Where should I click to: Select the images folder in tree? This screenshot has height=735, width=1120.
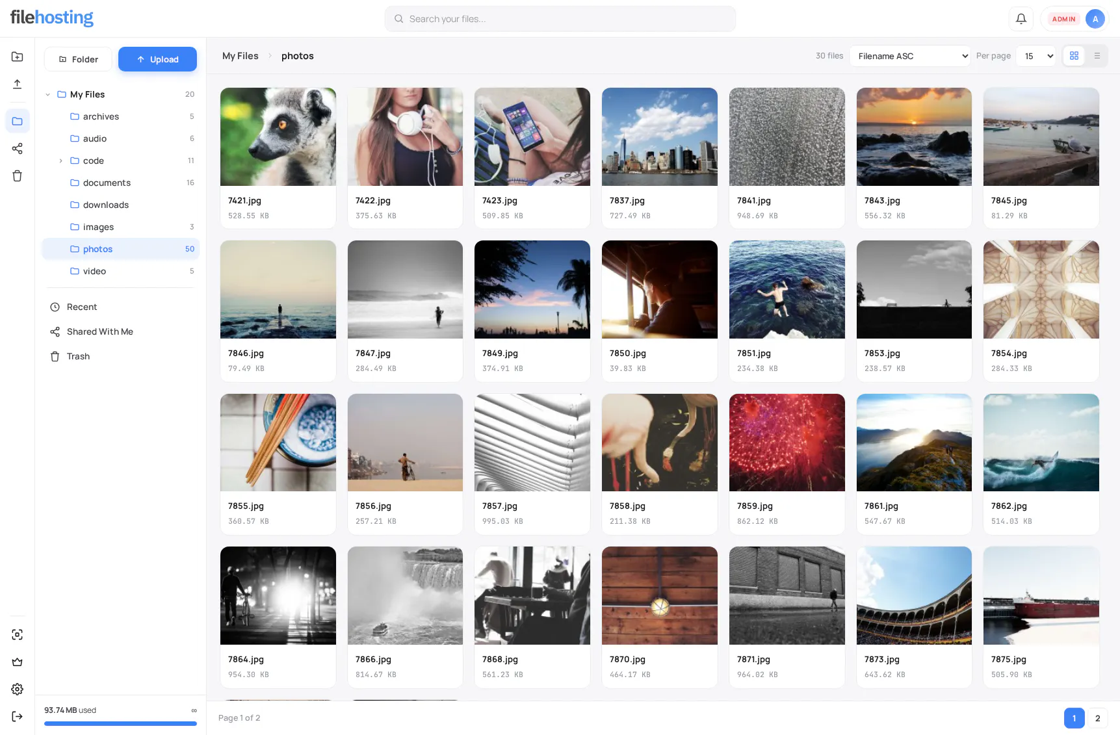(120, 227)
